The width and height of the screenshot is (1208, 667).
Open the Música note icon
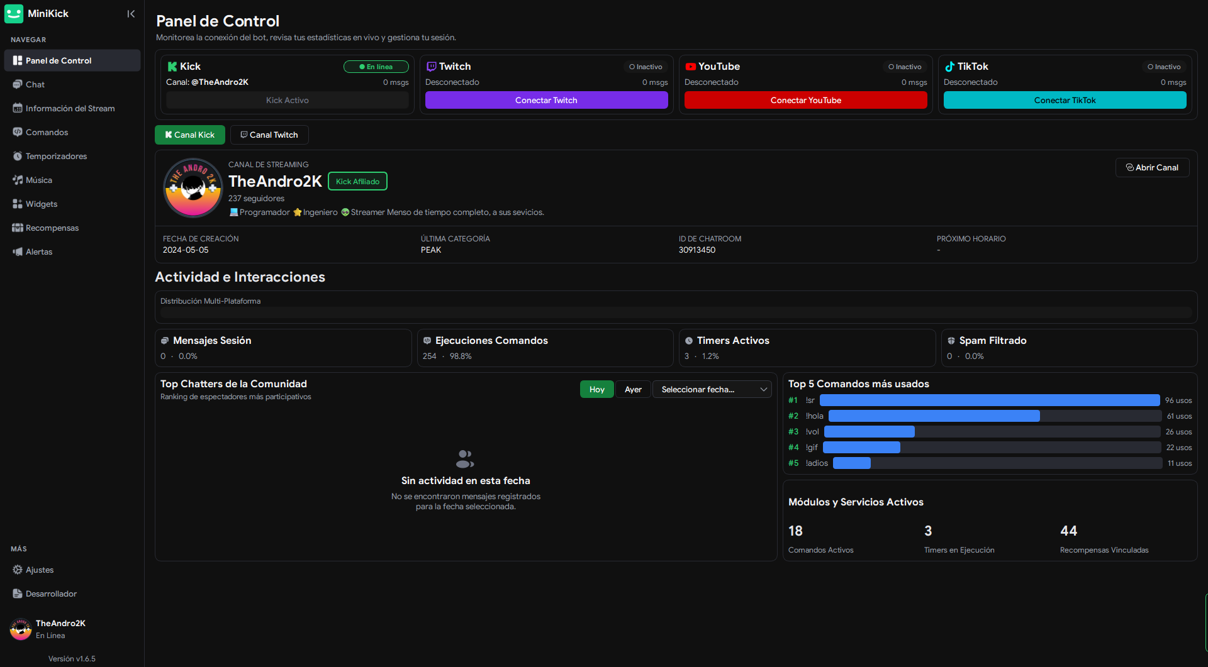click(x=18, y=180)
